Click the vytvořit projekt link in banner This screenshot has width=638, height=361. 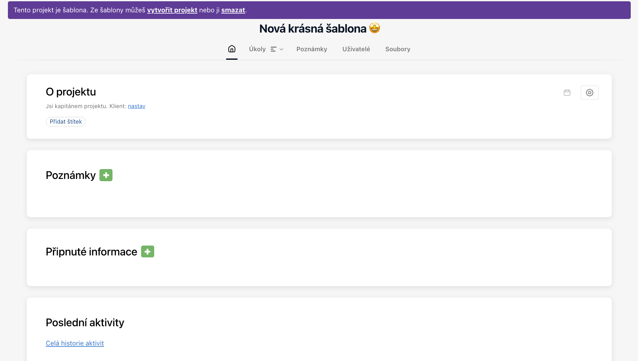click(x=172, y=10)
